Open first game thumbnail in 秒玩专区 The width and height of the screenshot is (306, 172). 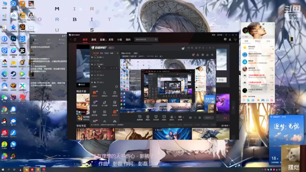coord(95,133)
